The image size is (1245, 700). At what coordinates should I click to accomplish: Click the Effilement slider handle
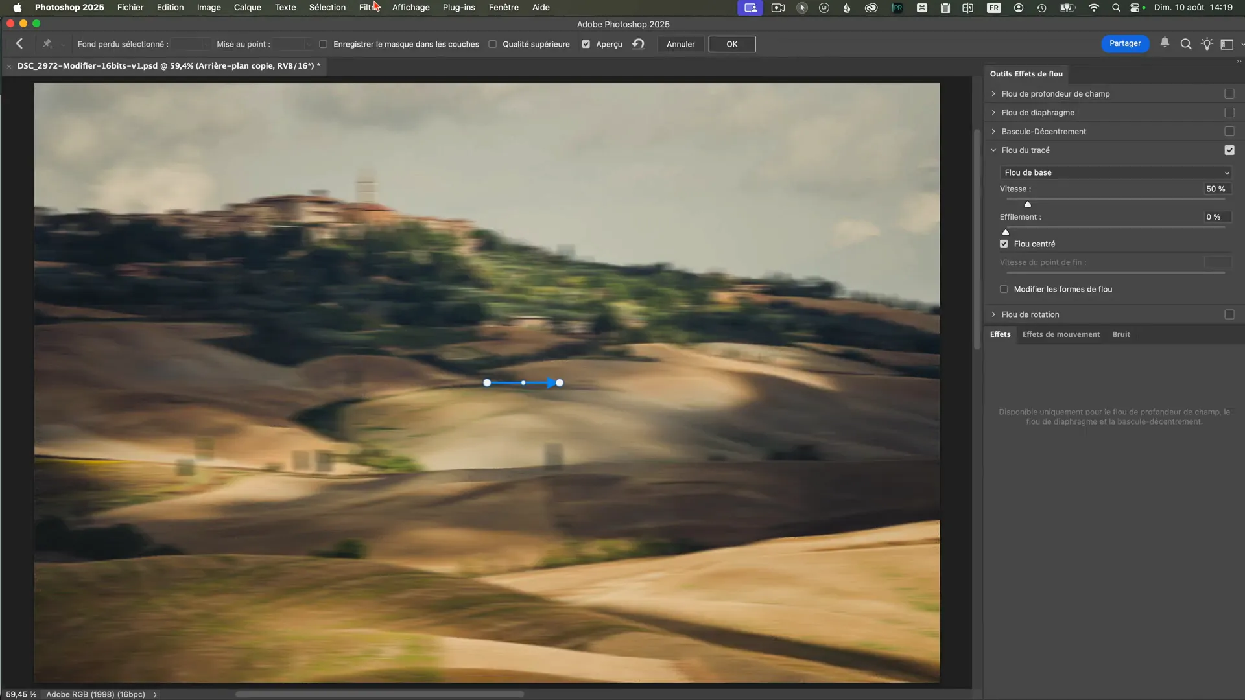[x=1006, y=232]
